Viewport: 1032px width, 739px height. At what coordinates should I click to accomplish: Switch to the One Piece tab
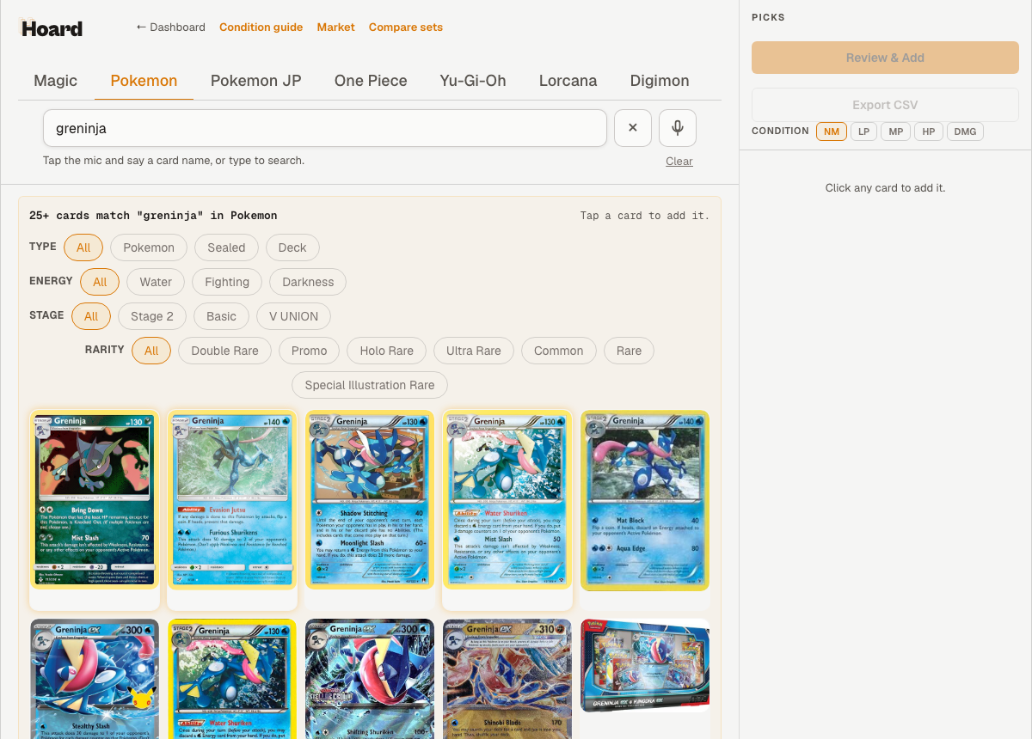click(x=371, y=81)
